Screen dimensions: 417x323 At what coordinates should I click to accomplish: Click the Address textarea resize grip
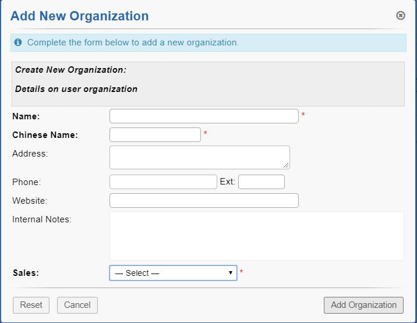286,166
